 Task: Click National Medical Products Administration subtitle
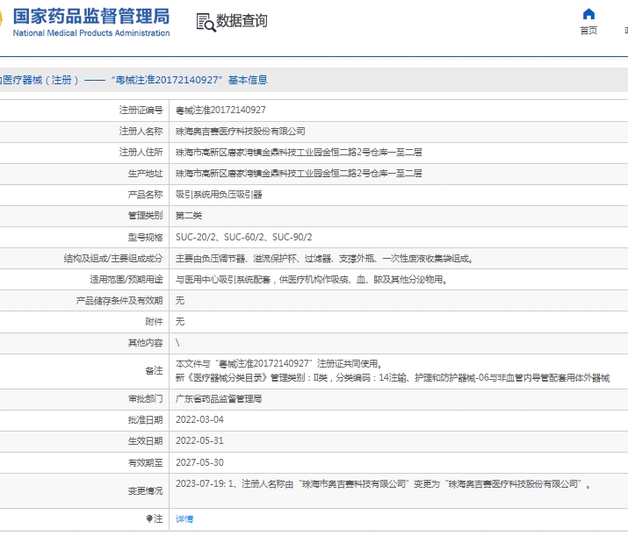pyautogui.click(x=91, y=33)
